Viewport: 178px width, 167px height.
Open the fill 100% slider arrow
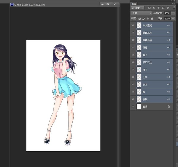tap(173, 19)
